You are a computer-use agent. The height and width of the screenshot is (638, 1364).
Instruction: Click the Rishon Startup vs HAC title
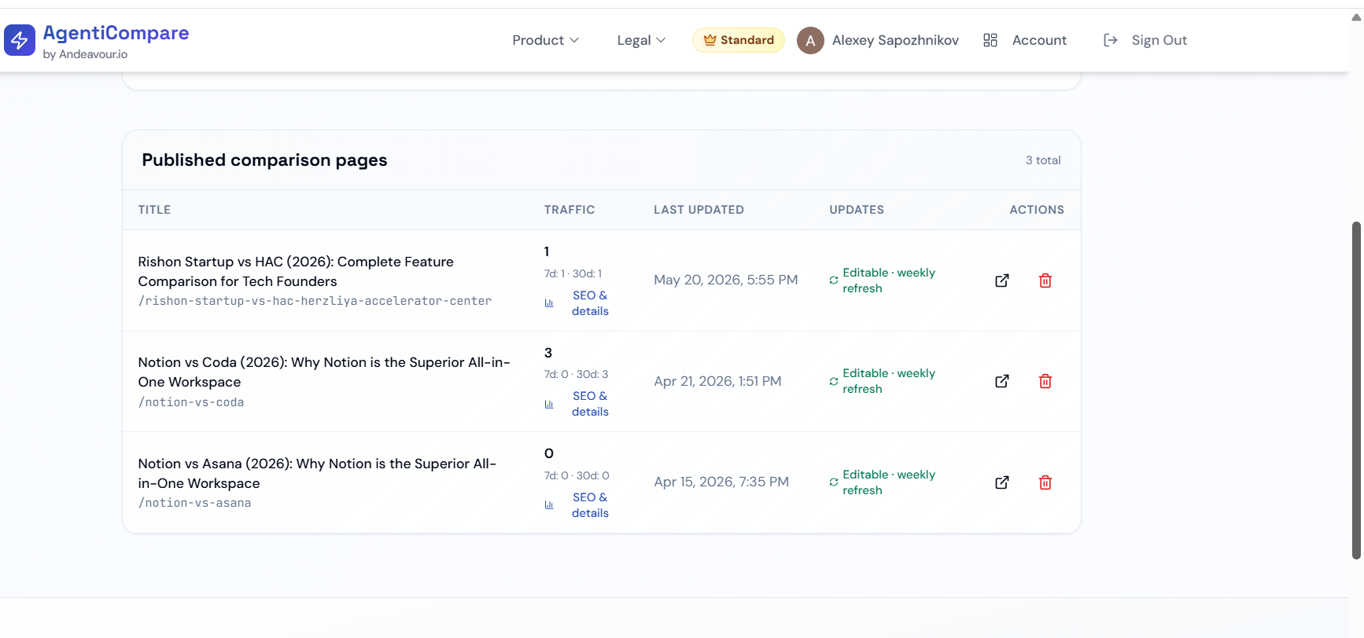coord(296,271)
